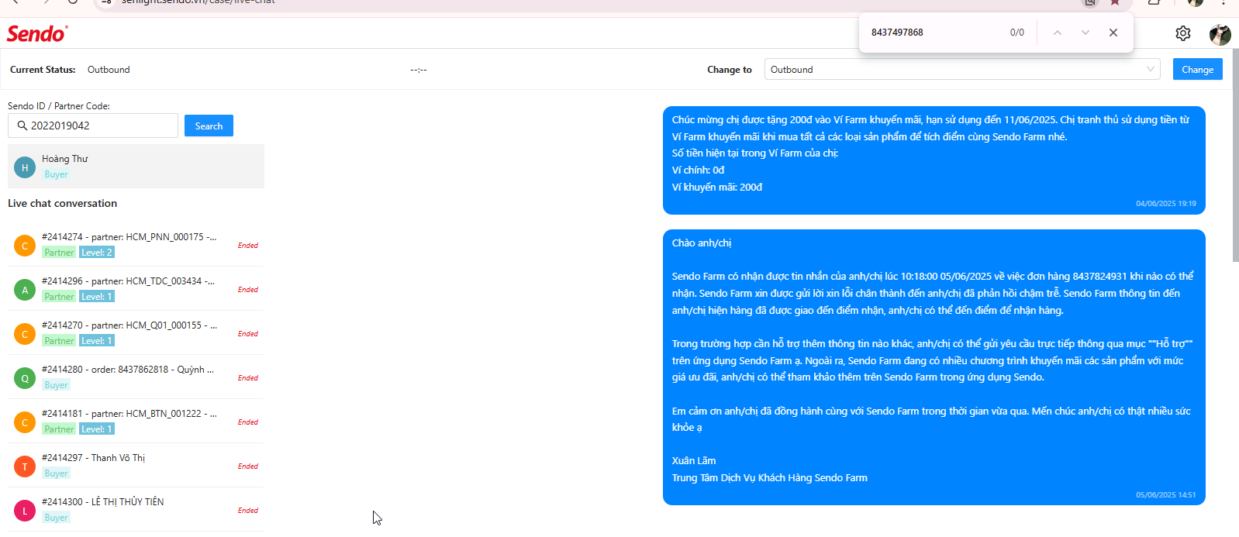Open conversation #2414181 HCM_BTN_001222

pyautogui.click(x=136, y=422)
